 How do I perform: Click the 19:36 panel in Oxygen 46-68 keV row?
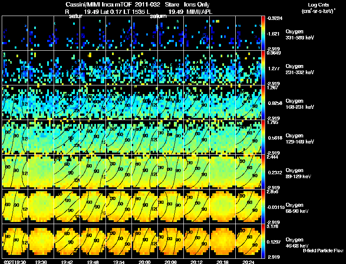pyautogui.click(x=41, y=241)
